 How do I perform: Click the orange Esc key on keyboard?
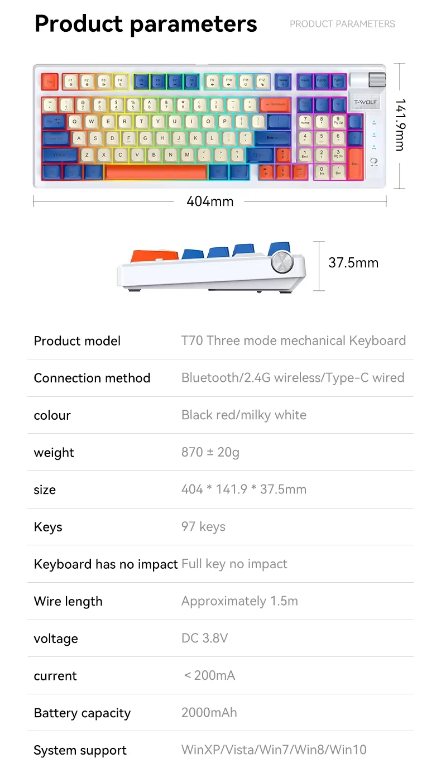click(x=50, y=82)
